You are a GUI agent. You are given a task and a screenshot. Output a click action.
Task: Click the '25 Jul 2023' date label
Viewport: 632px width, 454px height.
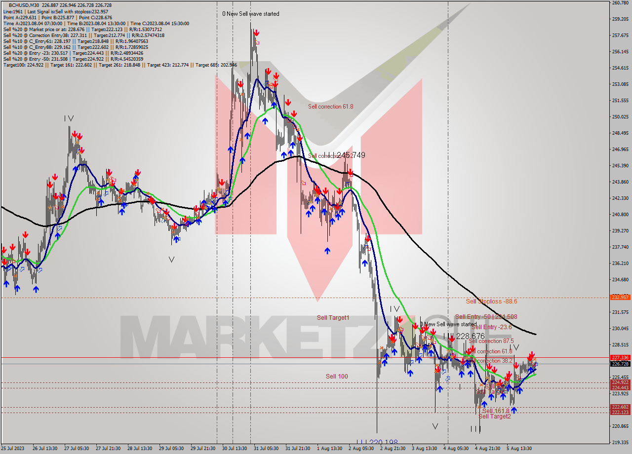(13, 449)
